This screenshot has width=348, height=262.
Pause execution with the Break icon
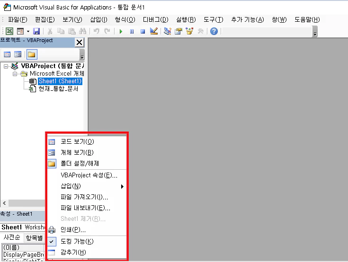(132, 32)
